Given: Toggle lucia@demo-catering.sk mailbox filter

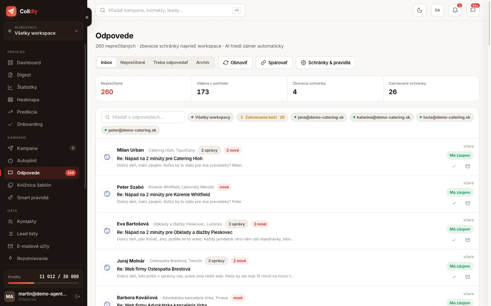Looking at the screenshot, I should point(445,117).
